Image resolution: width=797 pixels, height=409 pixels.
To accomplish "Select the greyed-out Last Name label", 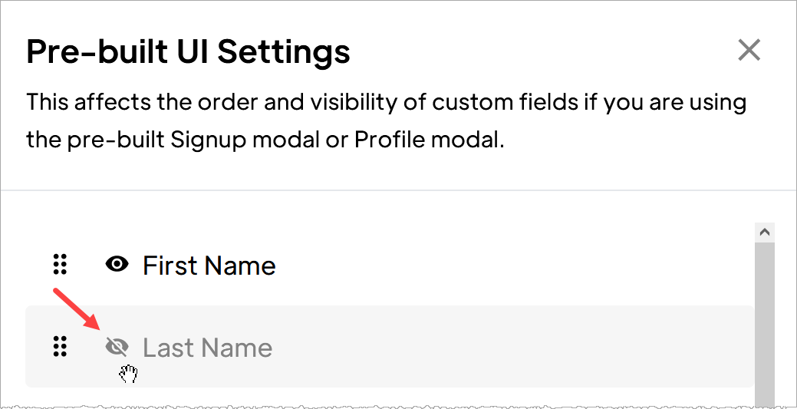I will point(207,348).
